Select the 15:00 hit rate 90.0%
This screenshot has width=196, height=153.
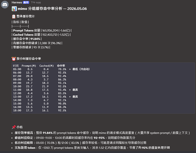tap(62, 104)
